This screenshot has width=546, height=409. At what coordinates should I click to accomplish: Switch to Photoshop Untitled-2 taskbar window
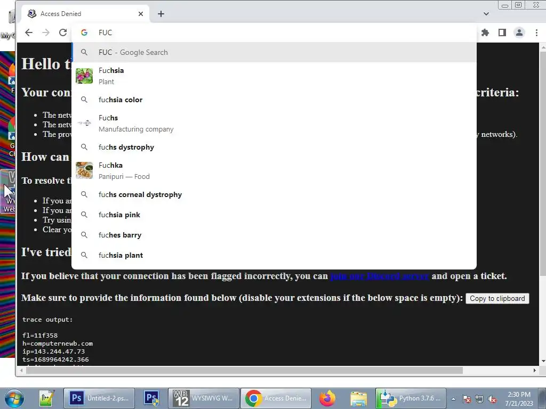coord(99,398)
